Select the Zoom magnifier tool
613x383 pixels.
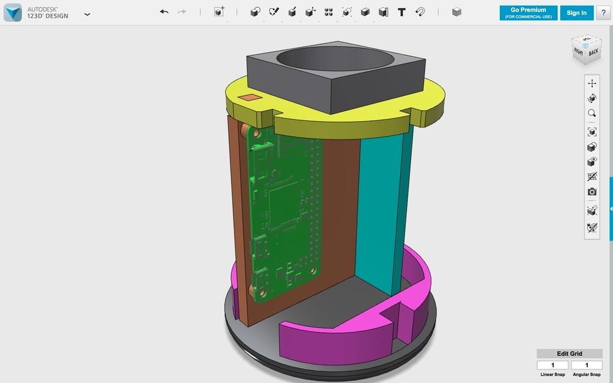coord(592,113)
